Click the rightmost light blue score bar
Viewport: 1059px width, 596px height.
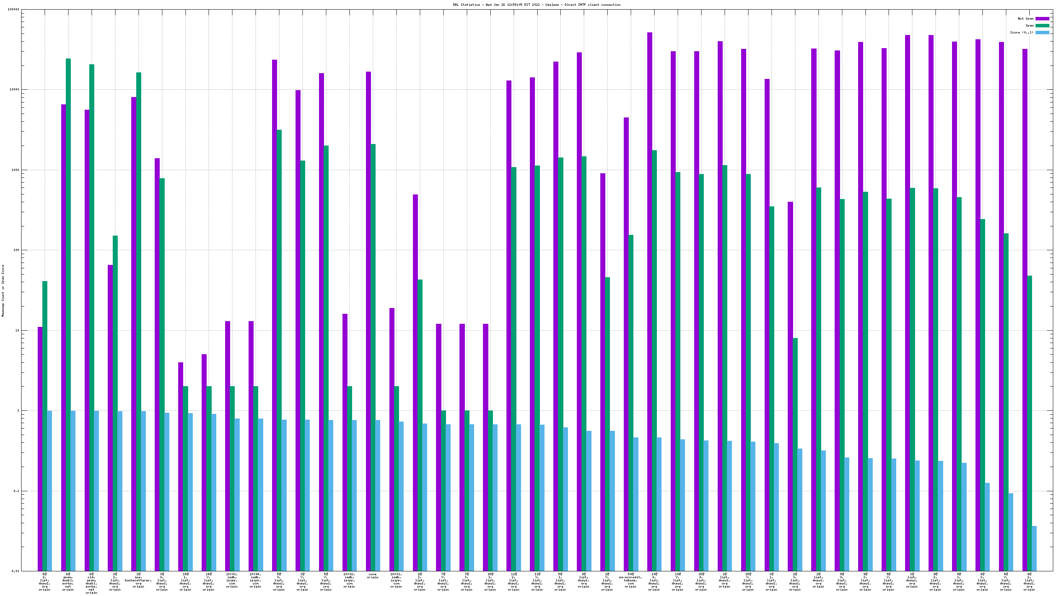click(x=1034, y=548)
